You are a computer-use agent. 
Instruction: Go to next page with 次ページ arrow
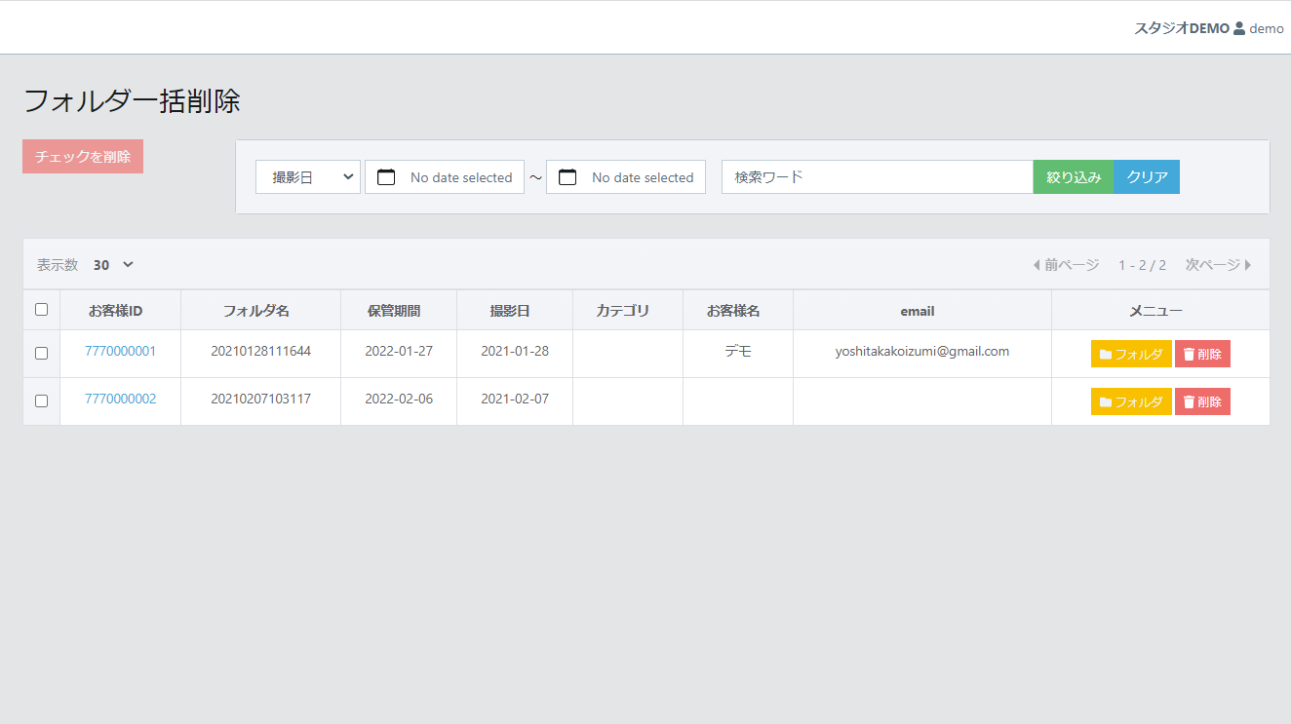tap(1218, 265)
